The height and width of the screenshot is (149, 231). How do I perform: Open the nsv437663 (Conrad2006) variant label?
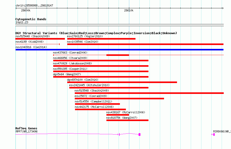[x=70, y=53]
